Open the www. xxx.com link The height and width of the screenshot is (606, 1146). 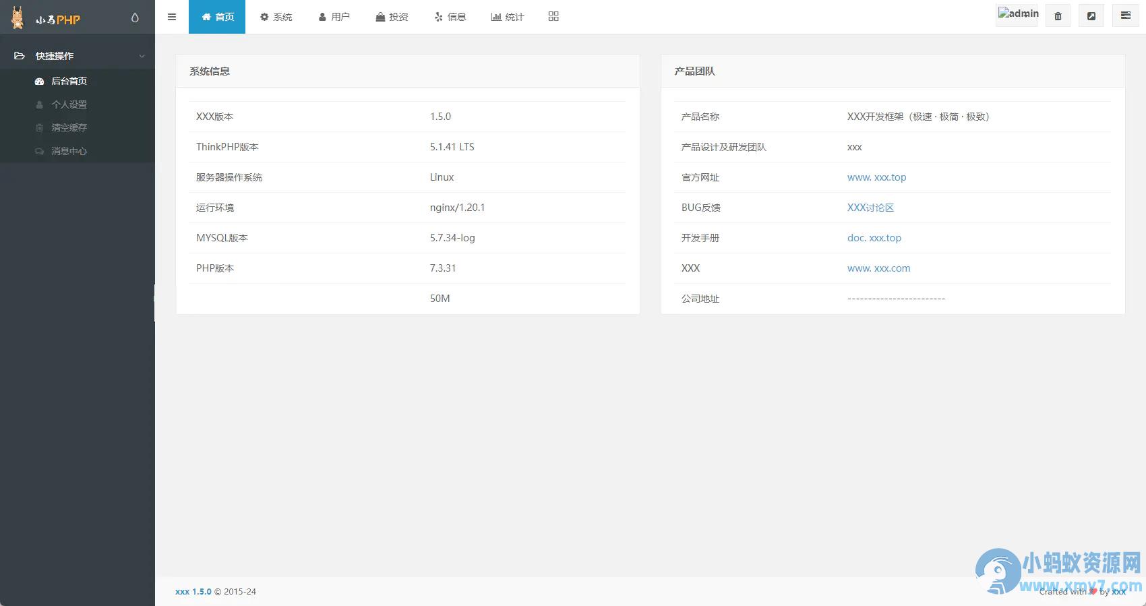point(878,268)
